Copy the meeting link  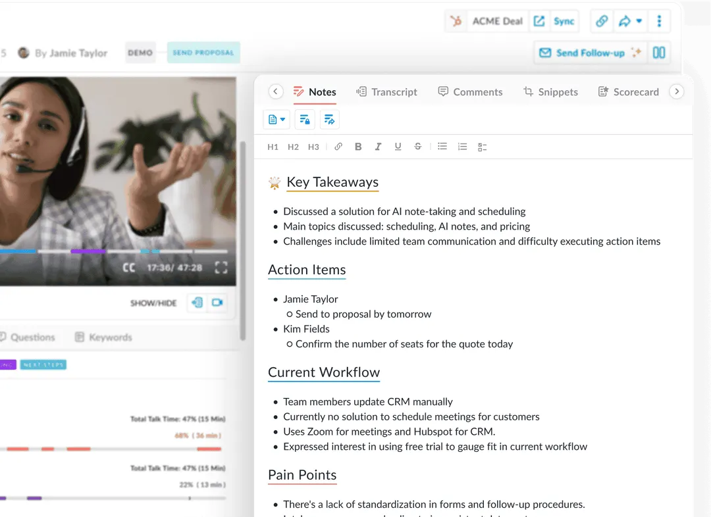coord(601,21)
